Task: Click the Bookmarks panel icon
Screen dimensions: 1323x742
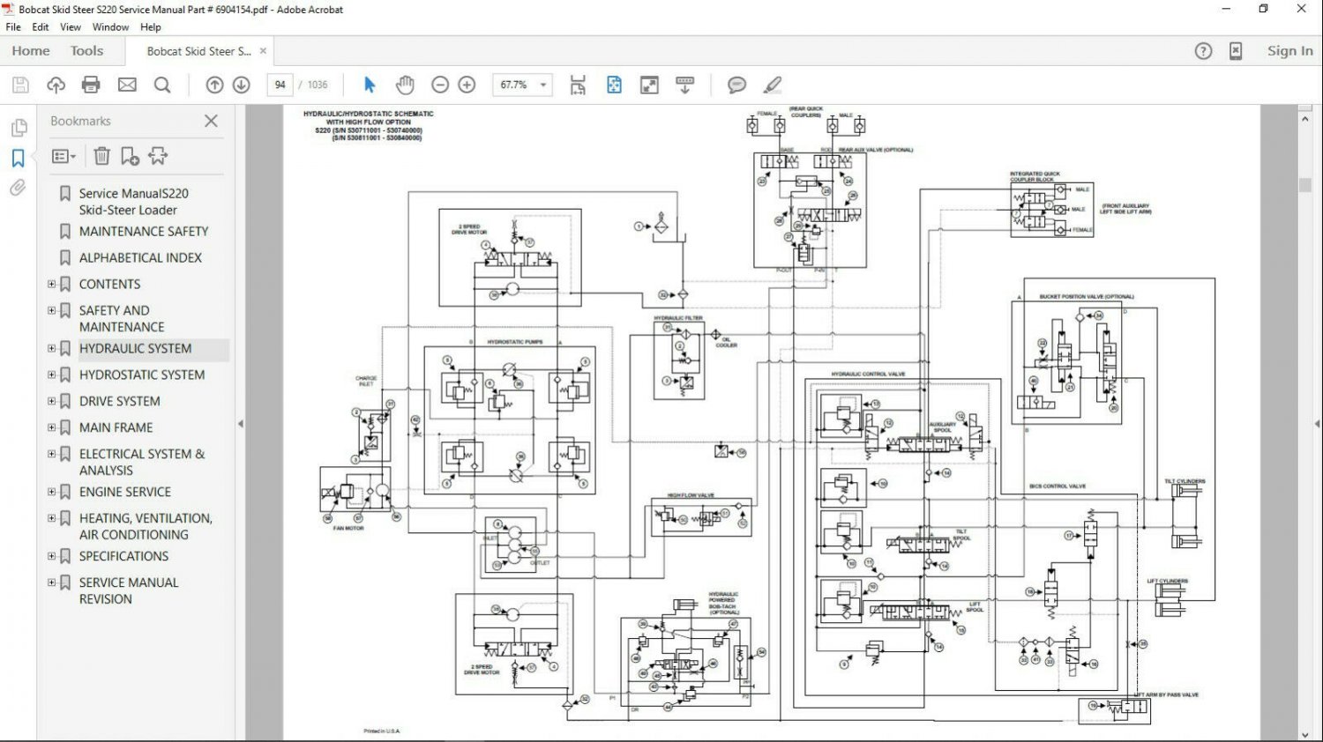Action: coord(19,158)
